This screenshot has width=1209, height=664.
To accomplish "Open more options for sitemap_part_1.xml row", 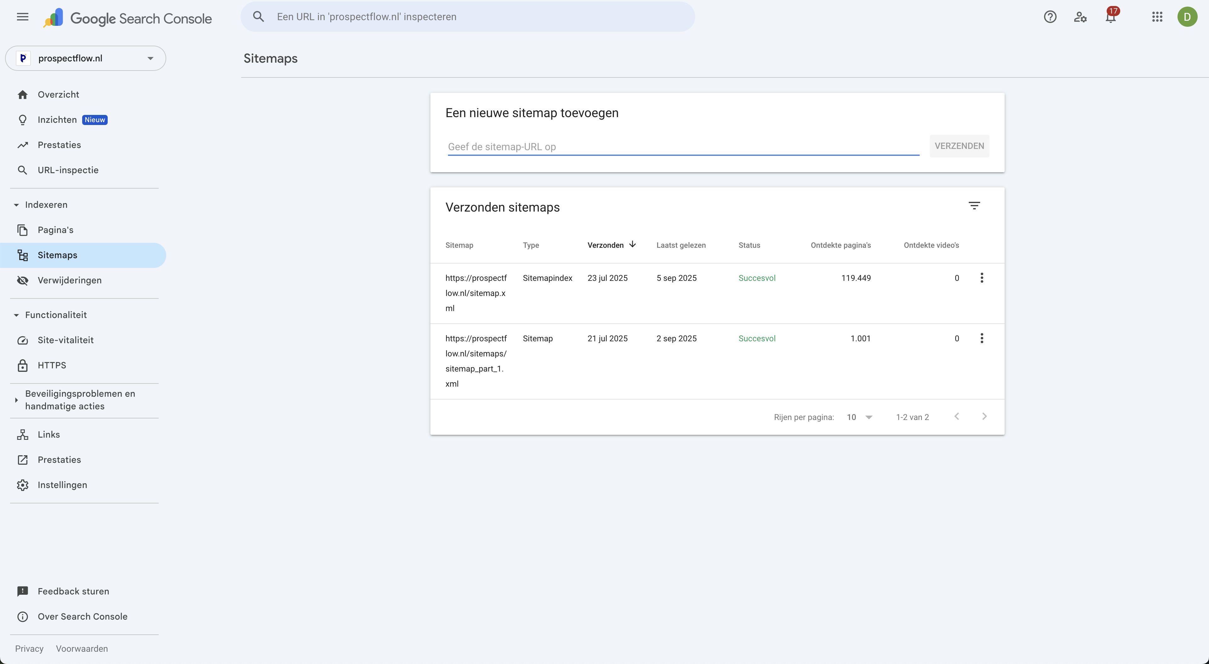I will click(982, 338).
